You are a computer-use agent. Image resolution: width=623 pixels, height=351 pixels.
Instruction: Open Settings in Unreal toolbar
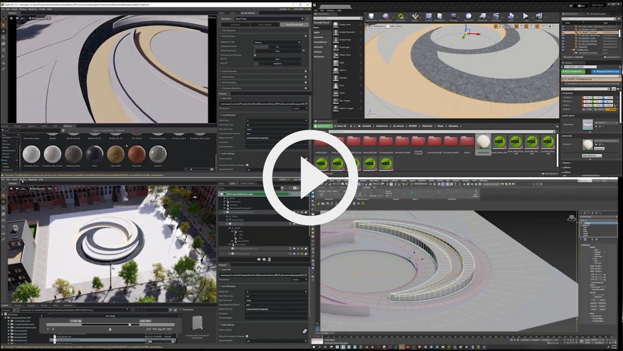pyautogui.click(x=453, y=17)
